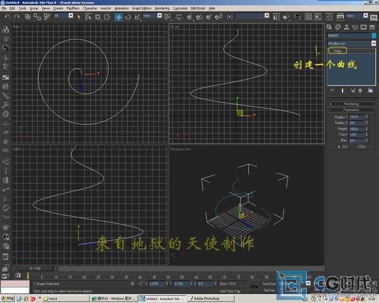Toggle the Percent Snap icon
The height and width of the screenshot is (303, 379).
209,17
